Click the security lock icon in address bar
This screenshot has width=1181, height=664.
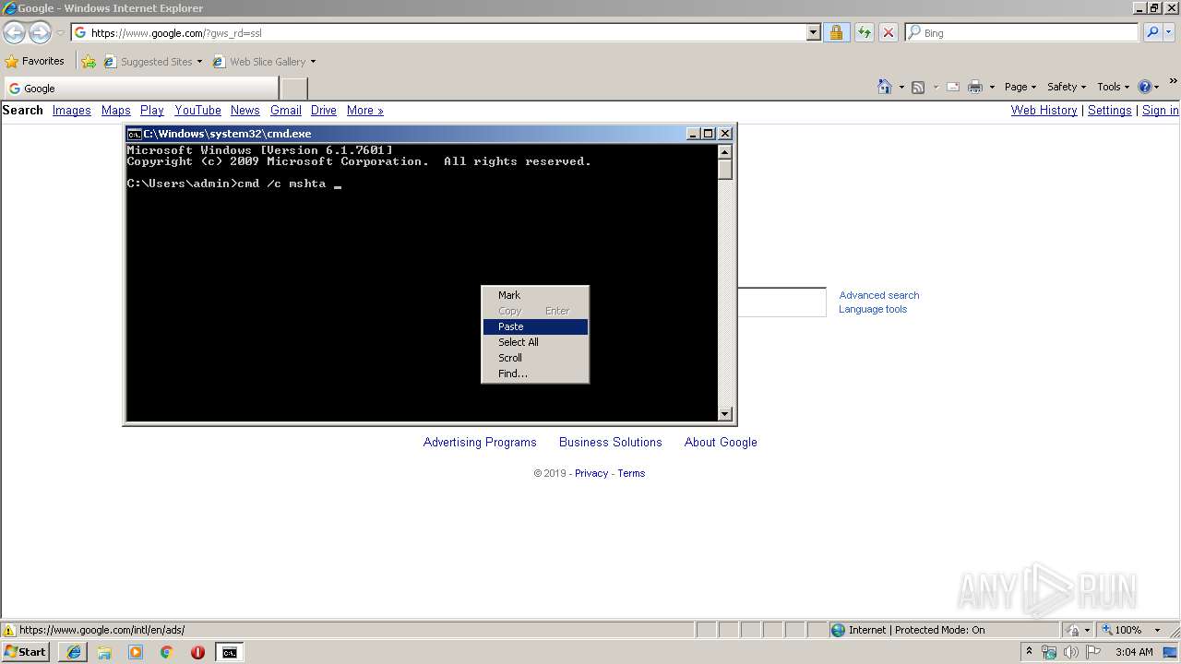[x=836, y=32]
